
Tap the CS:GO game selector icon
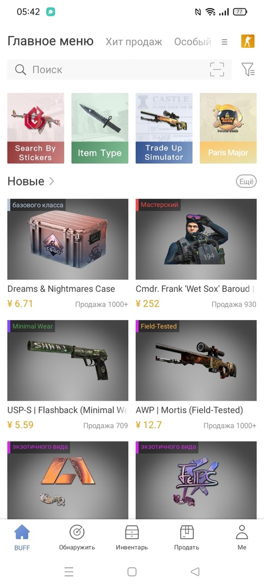[x=248, y=41]
